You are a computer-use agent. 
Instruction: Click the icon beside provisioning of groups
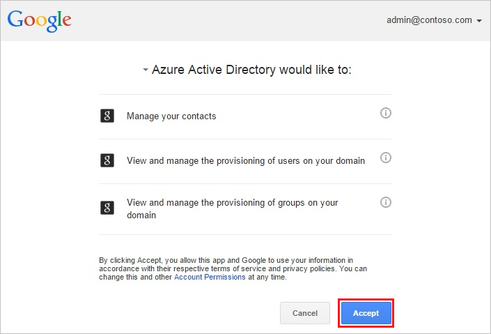click(107, 207)
